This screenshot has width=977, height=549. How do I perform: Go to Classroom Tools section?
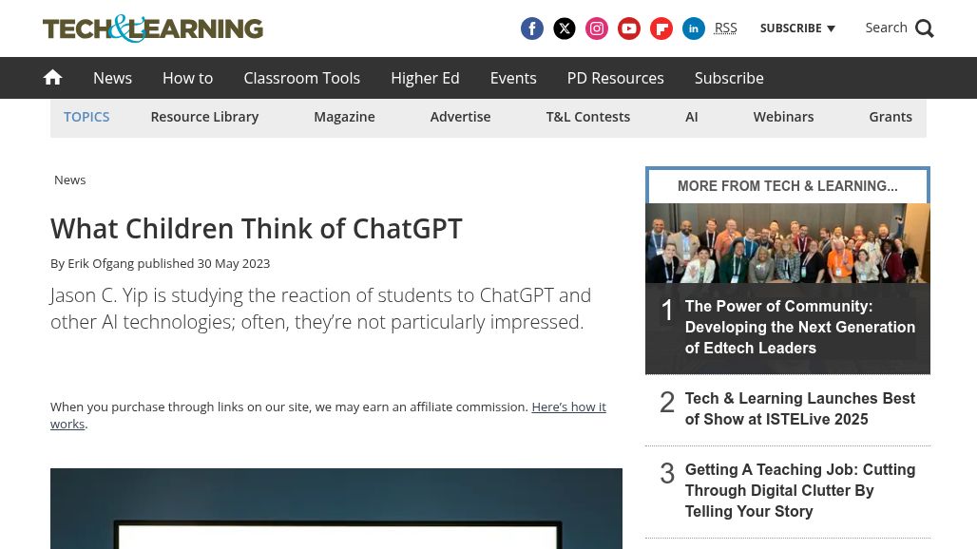[301, 78]
